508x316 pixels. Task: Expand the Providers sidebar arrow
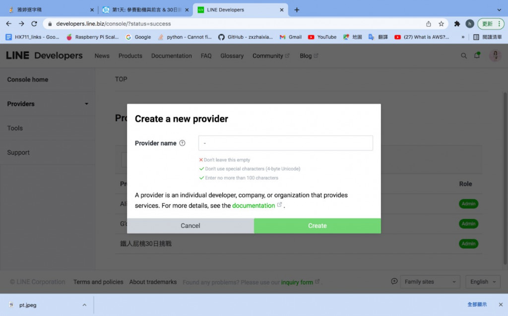[86, 104]
